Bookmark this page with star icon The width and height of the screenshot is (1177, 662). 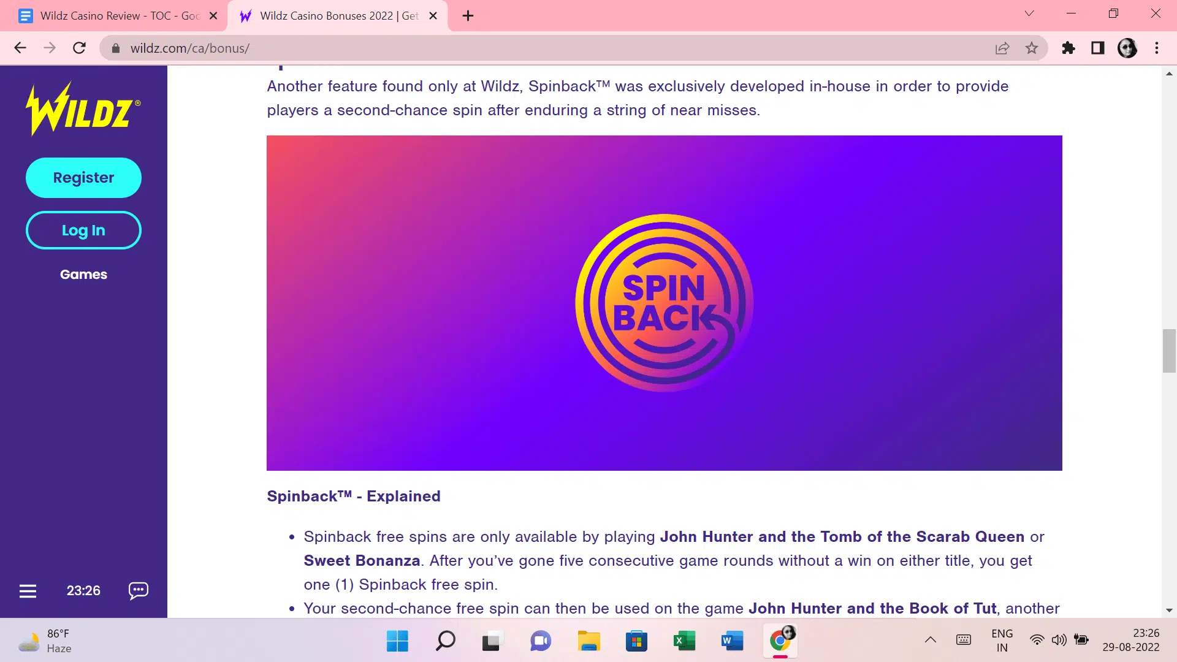point(1032,48)
